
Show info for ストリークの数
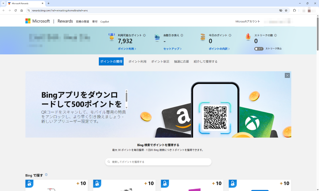(276, 35)
